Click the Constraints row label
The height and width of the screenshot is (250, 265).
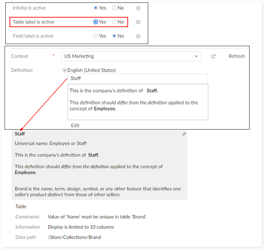click(27, 217)
